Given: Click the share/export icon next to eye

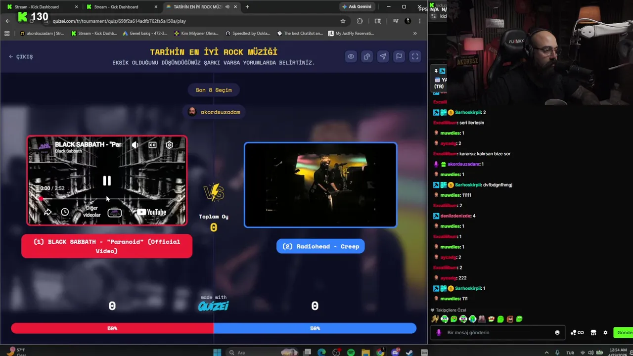Looking at the screenshot, I should [366, 56].
